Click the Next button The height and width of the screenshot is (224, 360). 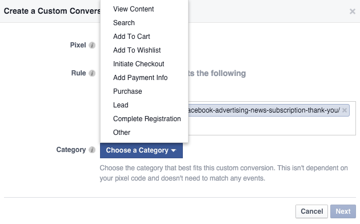pos(343,211)
